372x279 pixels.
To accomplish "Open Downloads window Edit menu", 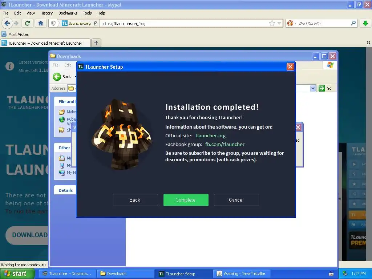I will click(68, 65).
